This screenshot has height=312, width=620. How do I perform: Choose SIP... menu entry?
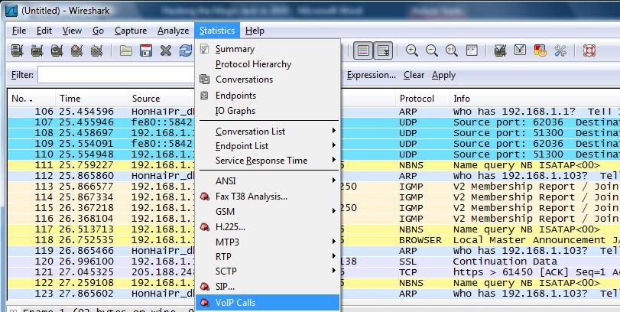268,286
